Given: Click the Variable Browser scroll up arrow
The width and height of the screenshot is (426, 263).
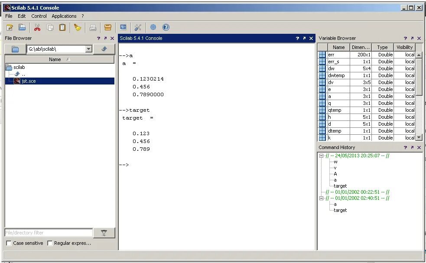Looking at the screenshot, I should tap(419, 55).
